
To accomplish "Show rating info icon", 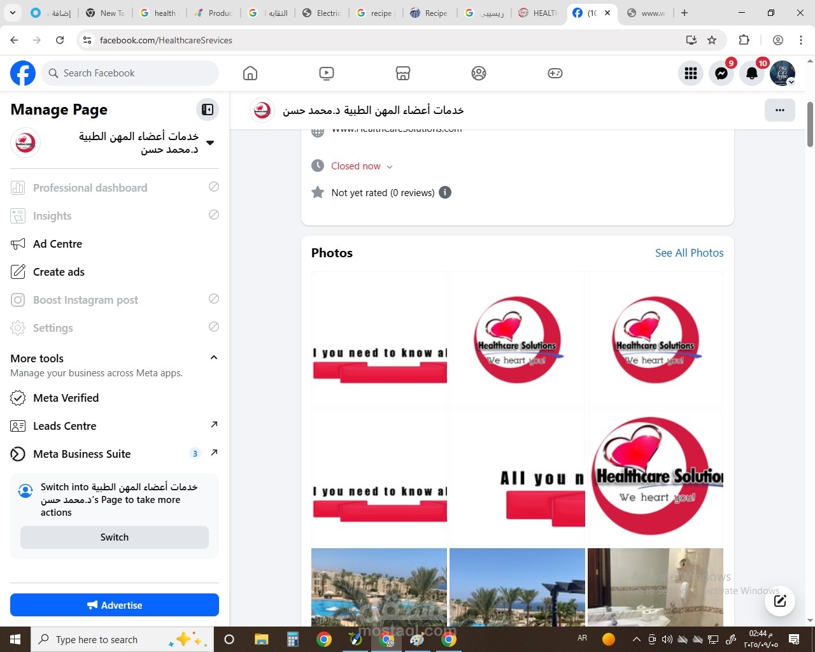I will (x=446, y=192).
